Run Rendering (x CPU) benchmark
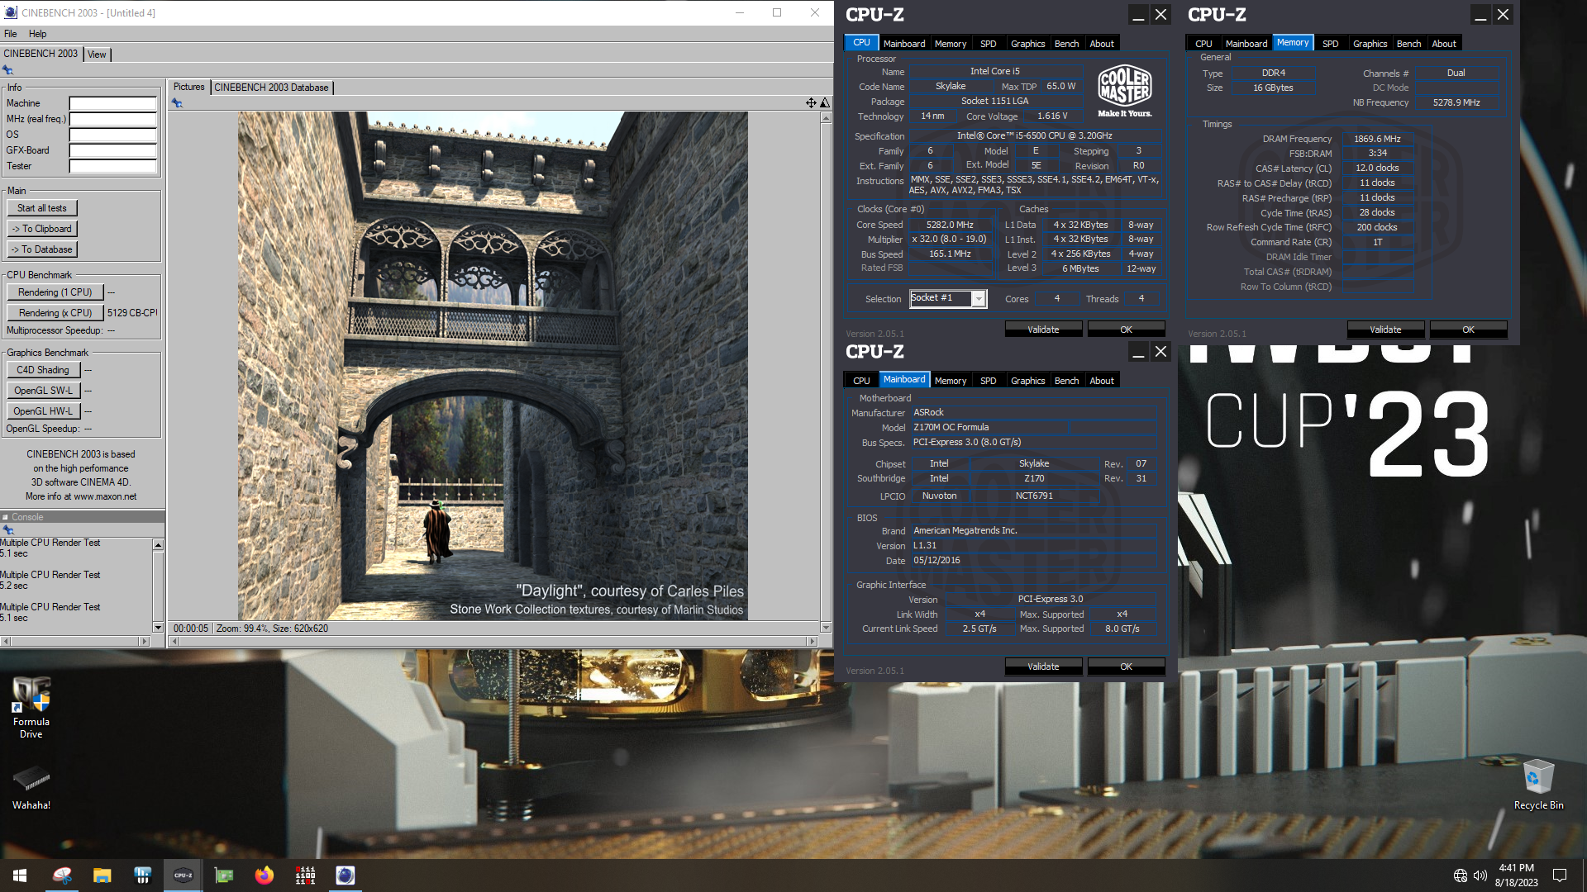This screenshot has width=1587, height=892. pos(55,313)
